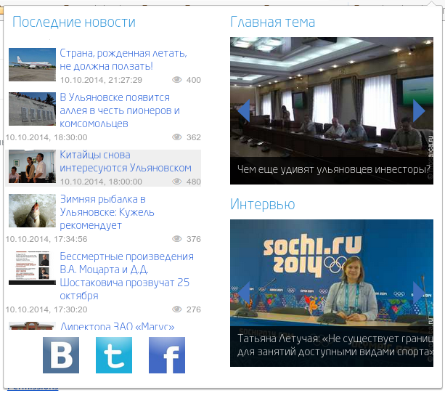Open the Twitter social icon
The width and height of the screenshot is (445, 393).
click(114, 355)
